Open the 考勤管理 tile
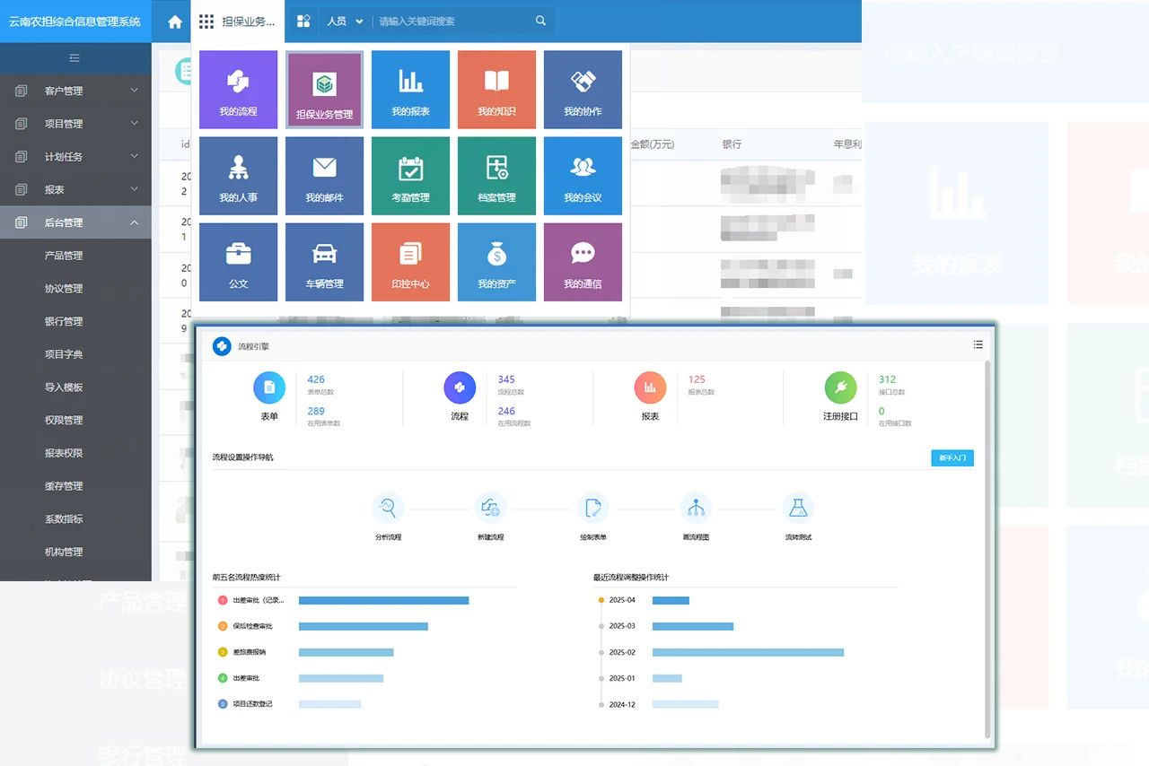 pos(410,175)
